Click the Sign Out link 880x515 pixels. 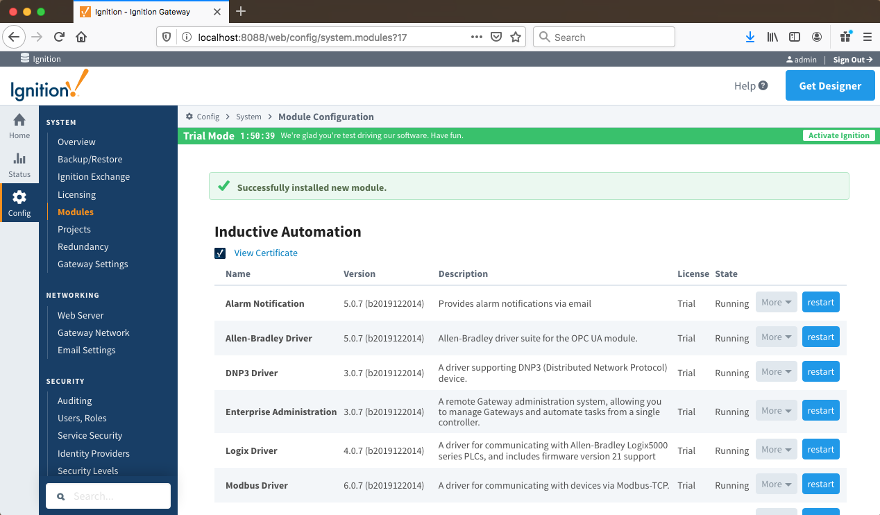[x=853, y=60]
